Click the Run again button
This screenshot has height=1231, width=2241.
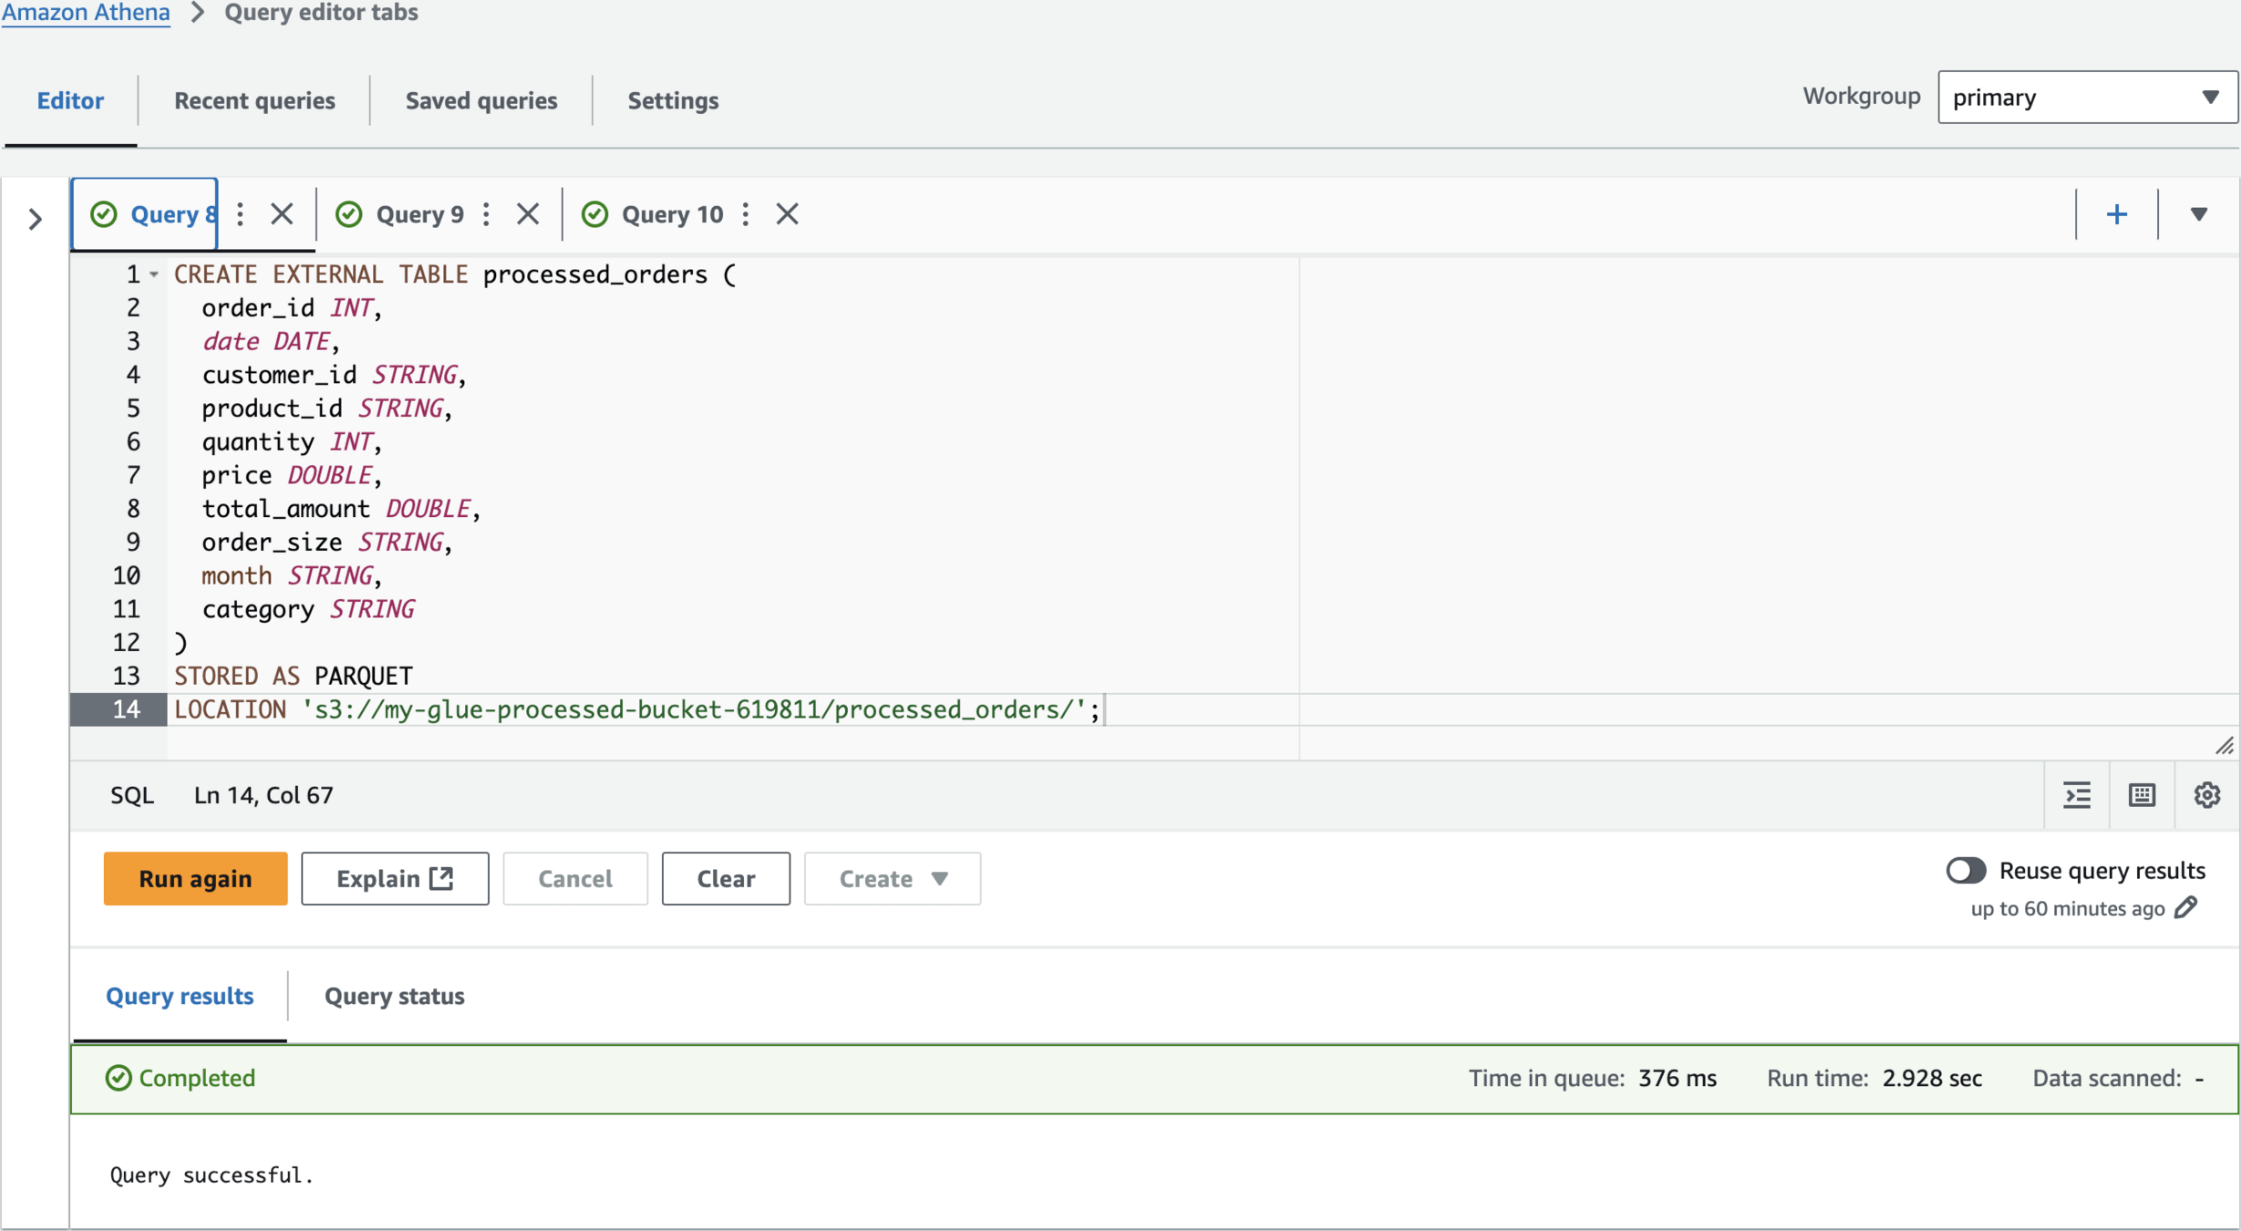coord(195,878)
